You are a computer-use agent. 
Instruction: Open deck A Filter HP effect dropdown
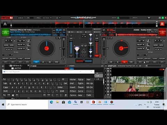point(21,45)
